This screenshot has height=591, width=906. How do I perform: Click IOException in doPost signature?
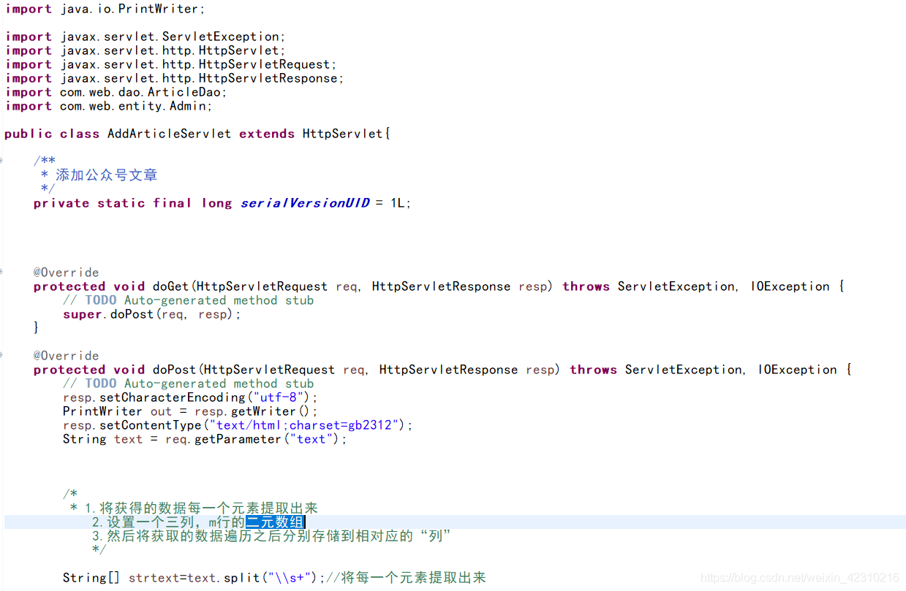pyautogui.click(x=798, y=370)
